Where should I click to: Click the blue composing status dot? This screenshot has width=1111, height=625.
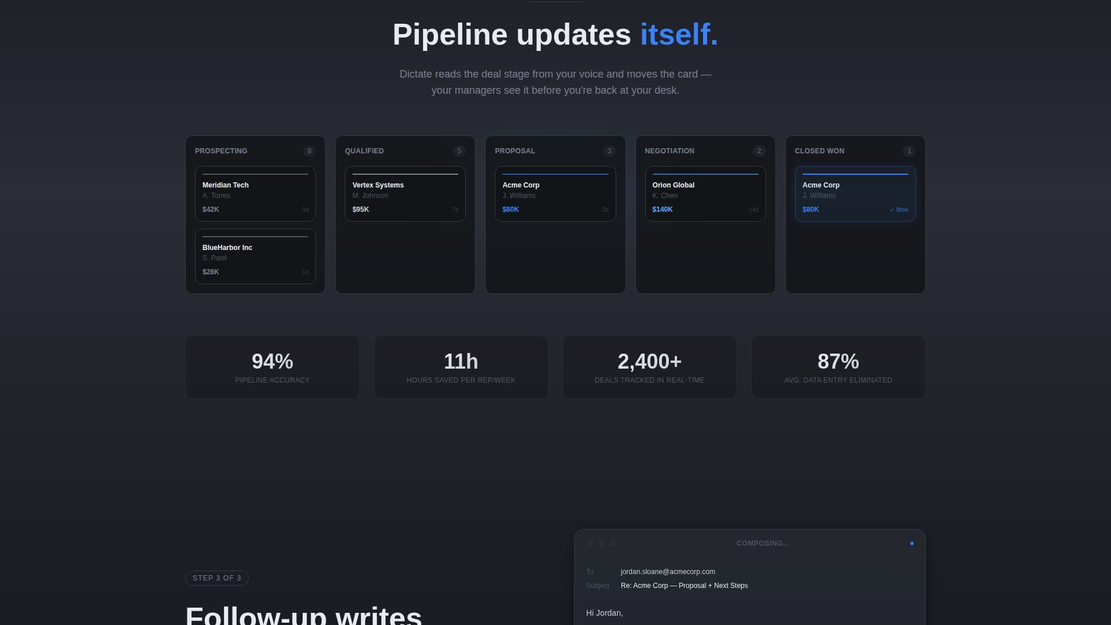[912, 543]
